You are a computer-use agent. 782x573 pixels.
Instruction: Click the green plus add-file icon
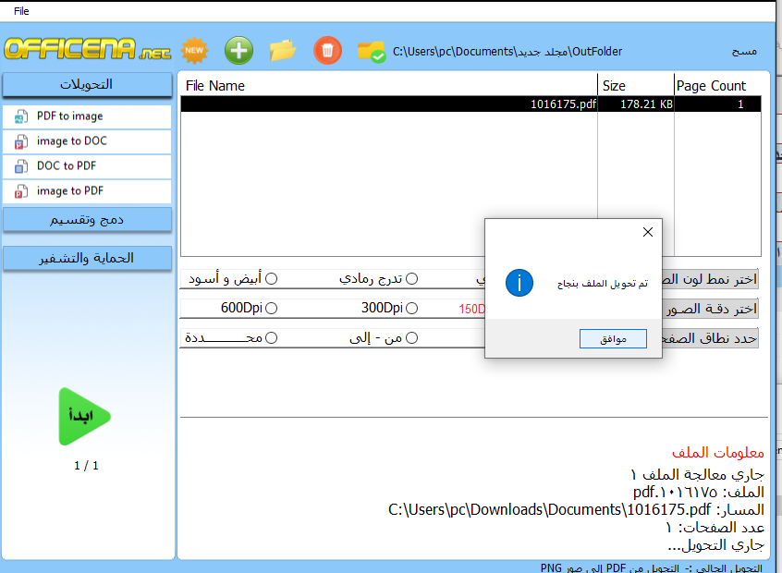coord(238,50)
